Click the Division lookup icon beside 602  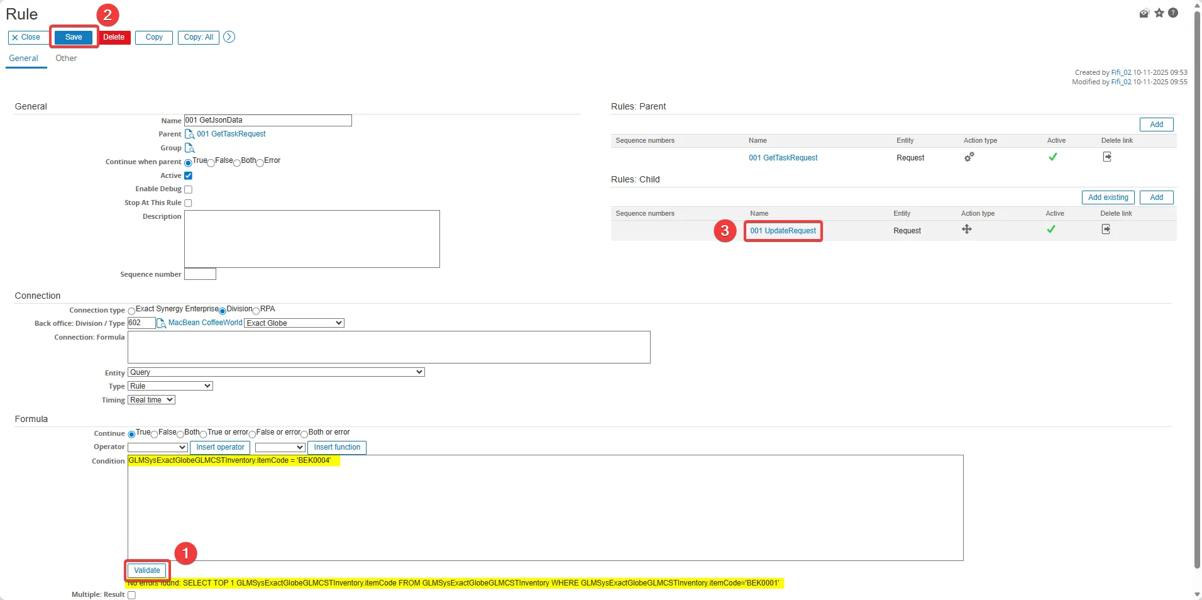[162, 323]
